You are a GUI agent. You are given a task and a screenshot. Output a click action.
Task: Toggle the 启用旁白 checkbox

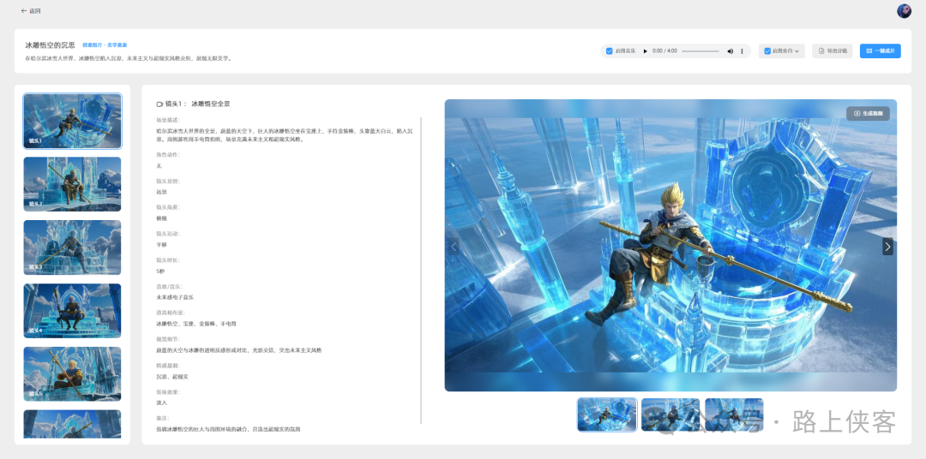click(x=767, y=51)
